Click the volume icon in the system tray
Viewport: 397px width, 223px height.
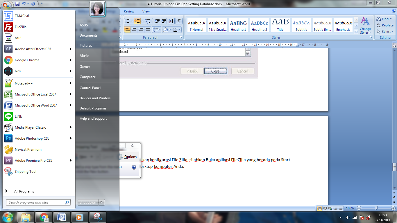348,217
